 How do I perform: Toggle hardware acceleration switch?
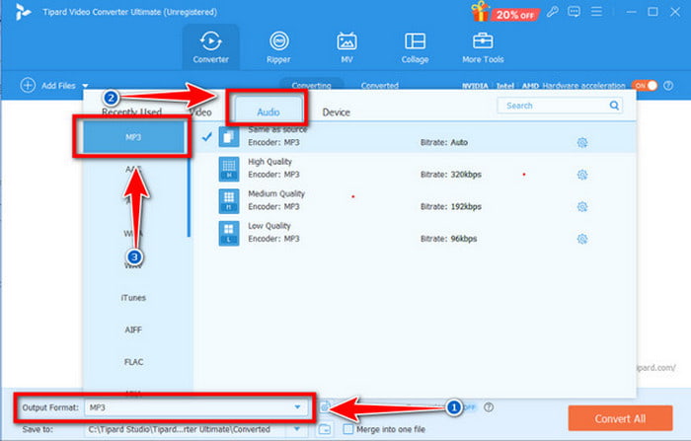pos(645,86)
